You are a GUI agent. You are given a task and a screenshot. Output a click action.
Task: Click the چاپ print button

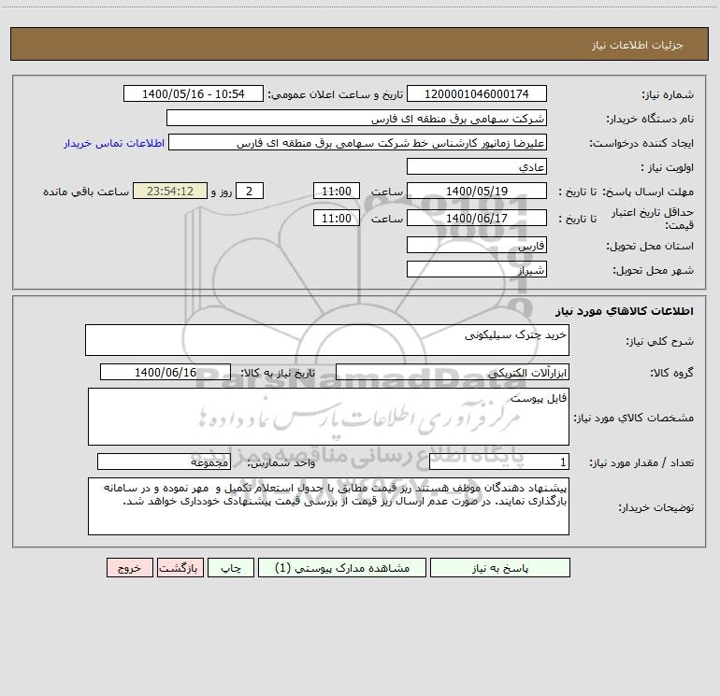pyautogui.click(x=231, y=568)
